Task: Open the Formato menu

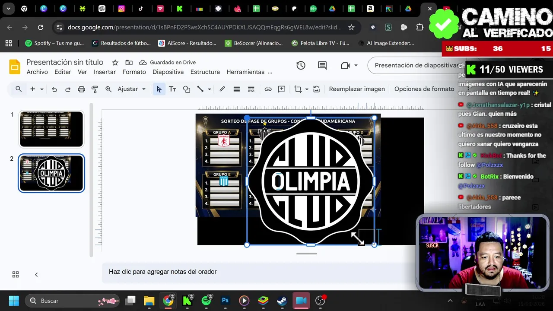Action: tap(134, 72)
